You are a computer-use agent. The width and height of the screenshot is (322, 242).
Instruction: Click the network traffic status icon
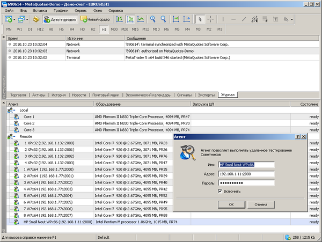click(x=288, y=238)
